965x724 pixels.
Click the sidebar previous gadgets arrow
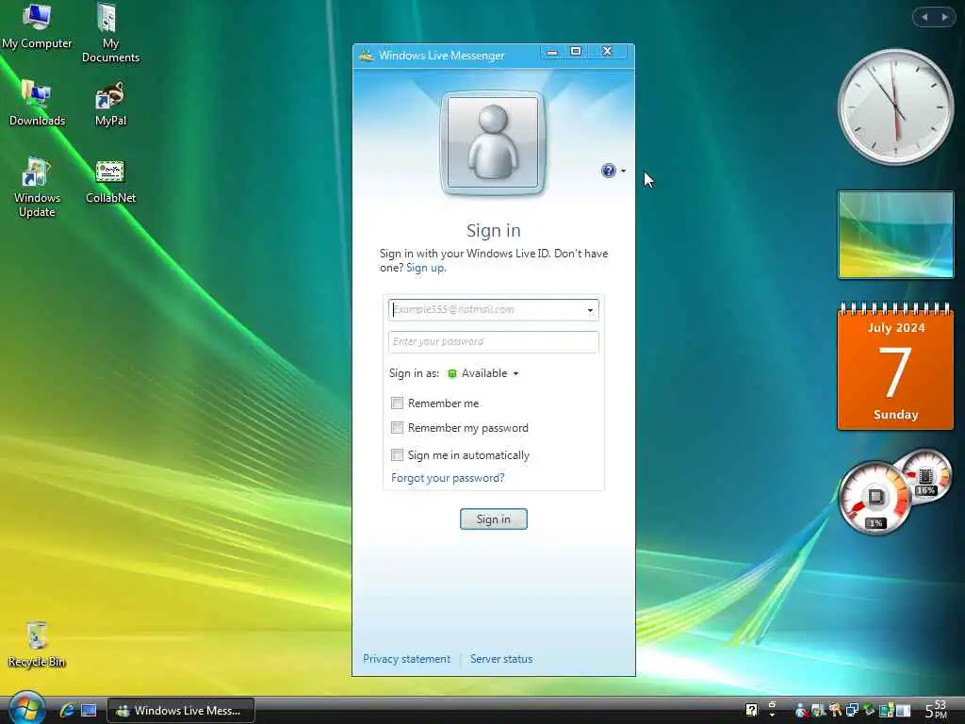924,17
